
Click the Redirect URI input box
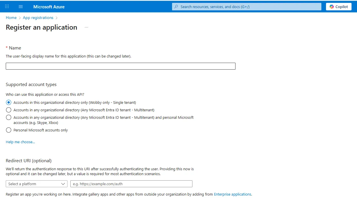point(131,184)
